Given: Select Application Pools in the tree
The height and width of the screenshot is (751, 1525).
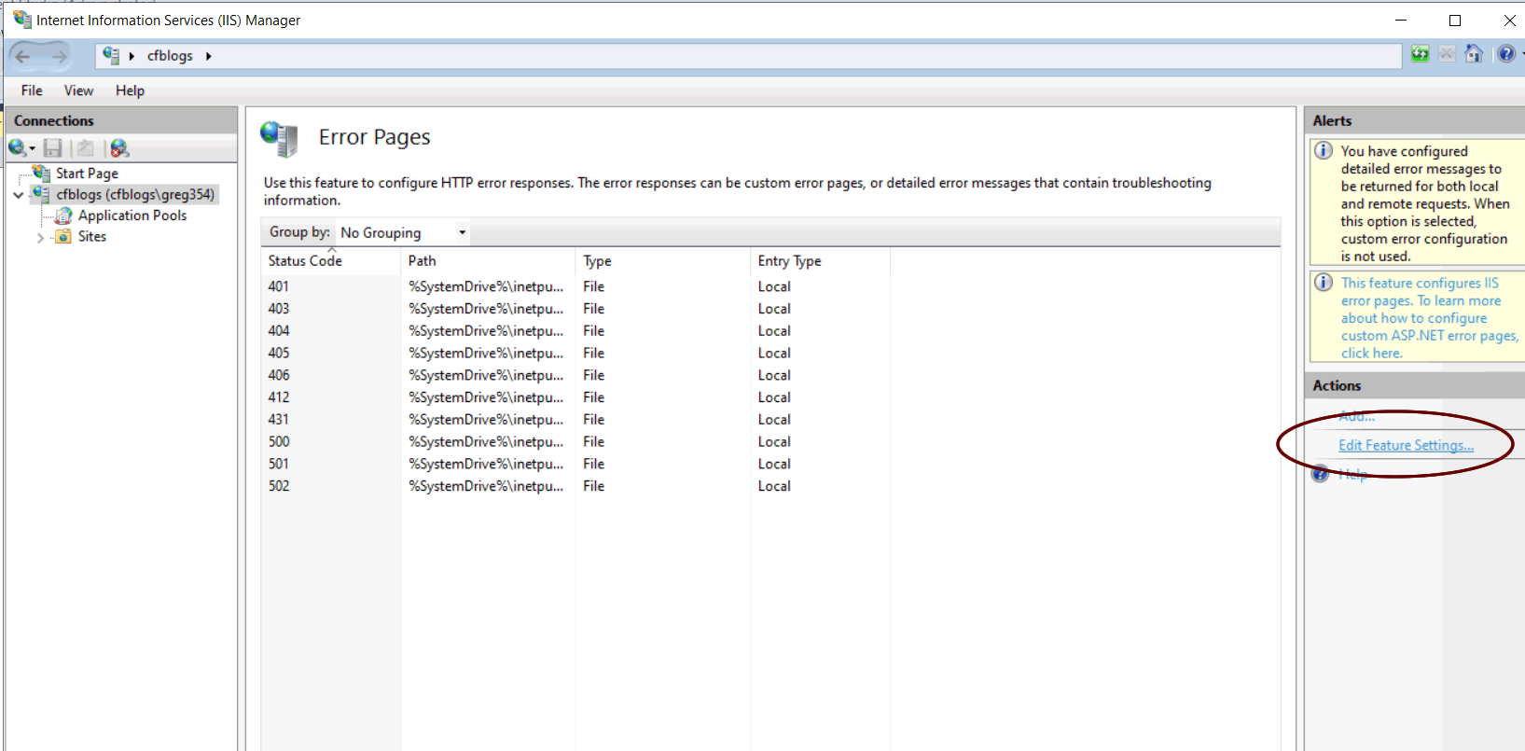Looking at the screenshot, I should [132, 216].
